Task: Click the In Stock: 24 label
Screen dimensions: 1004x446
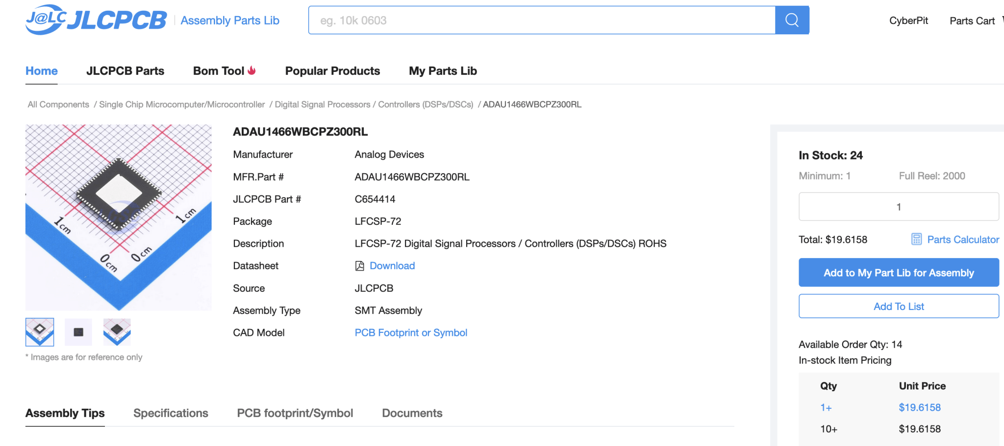Action: click(x=830, y=155)
